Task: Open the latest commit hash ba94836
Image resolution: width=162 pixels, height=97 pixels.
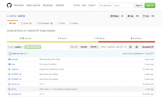Action: (138, 54)
